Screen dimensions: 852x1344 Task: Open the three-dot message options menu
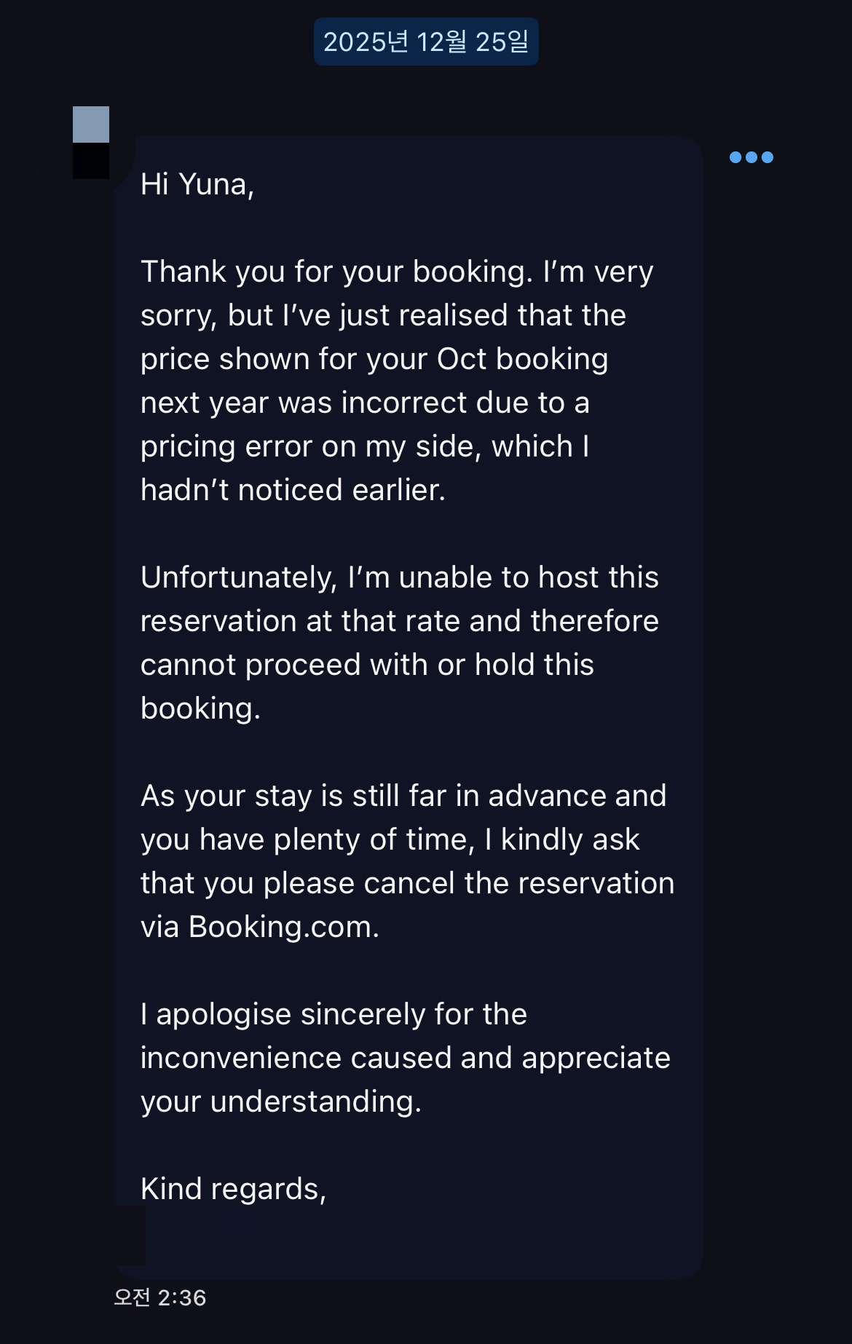tap(752, 157)
